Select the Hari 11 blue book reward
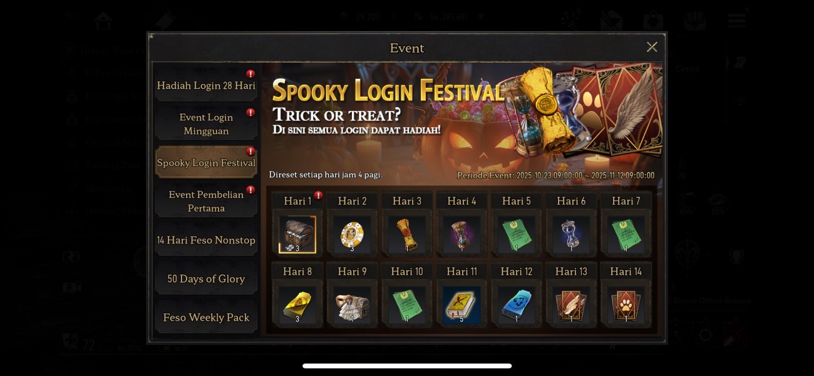Screen dimensions: 814x376 [461, 305]
